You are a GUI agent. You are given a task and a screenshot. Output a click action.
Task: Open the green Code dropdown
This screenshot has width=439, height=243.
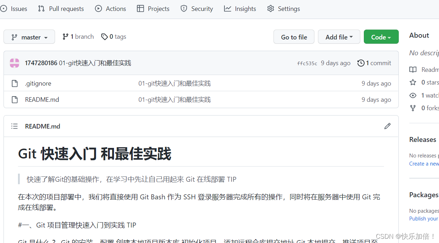point(381,37)
